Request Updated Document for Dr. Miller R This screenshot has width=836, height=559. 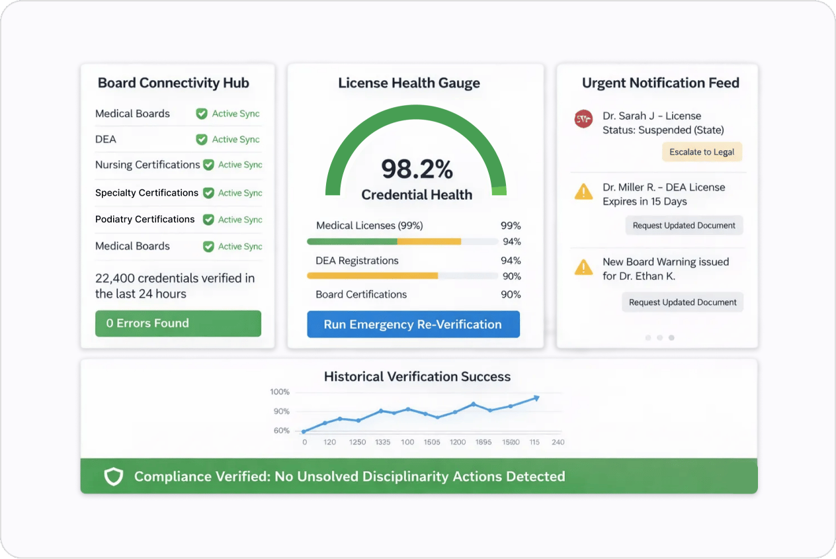[684, 225]
